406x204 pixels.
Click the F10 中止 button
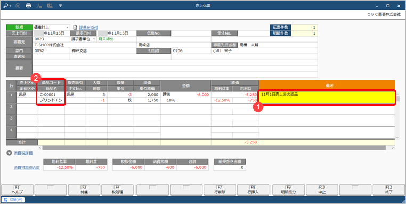pos(322,190)
